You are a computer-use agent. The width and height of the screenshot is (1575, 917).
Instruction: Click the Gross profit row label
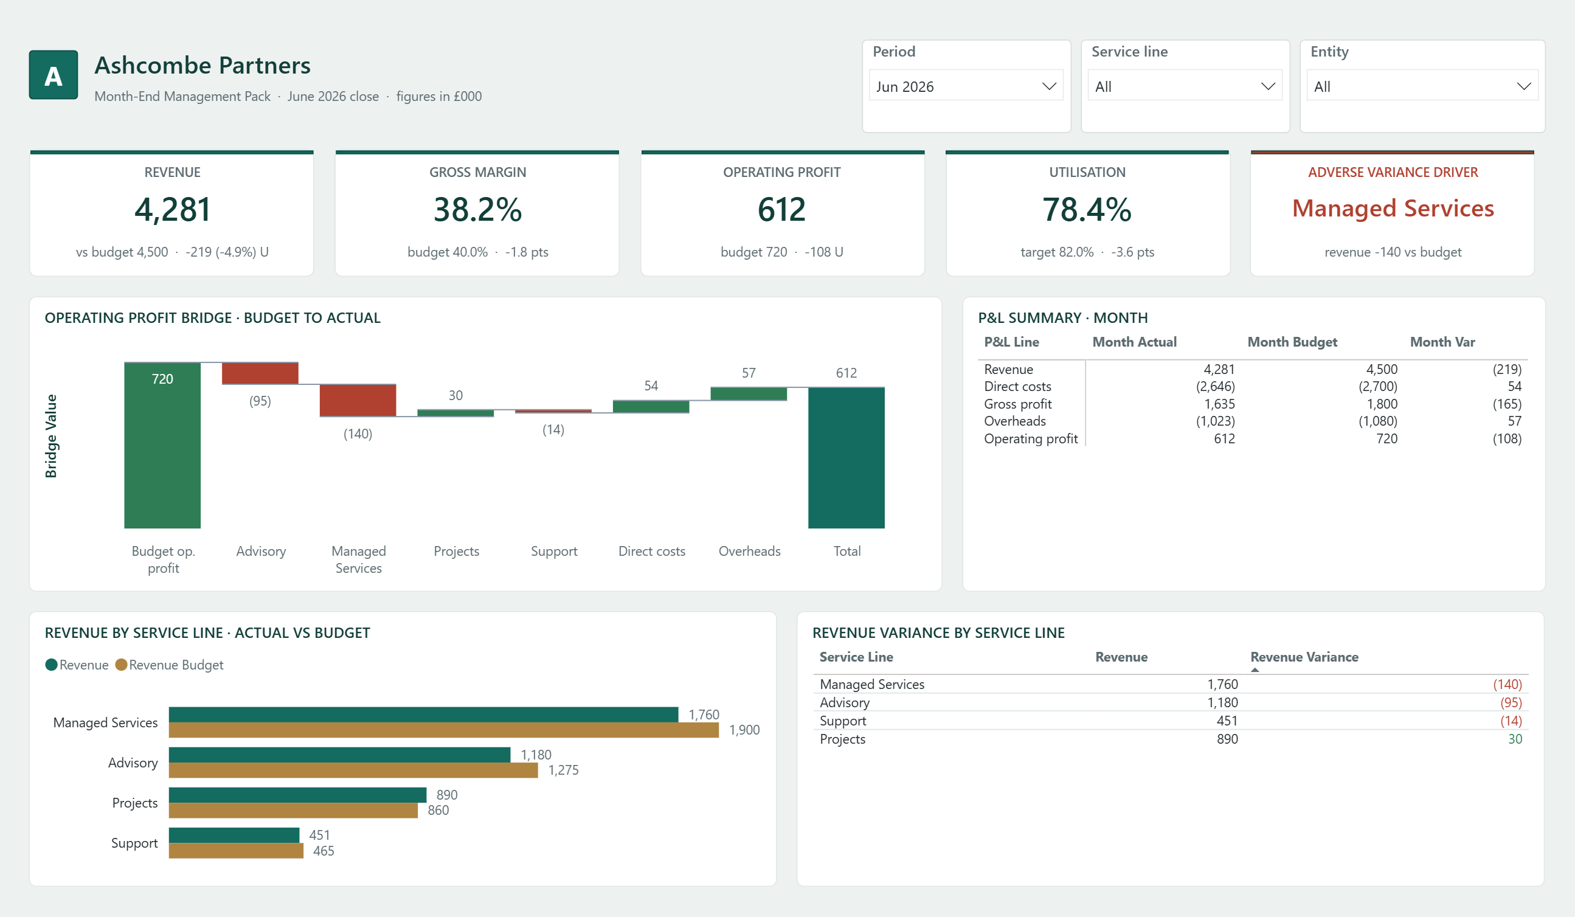click(1017, 404)
